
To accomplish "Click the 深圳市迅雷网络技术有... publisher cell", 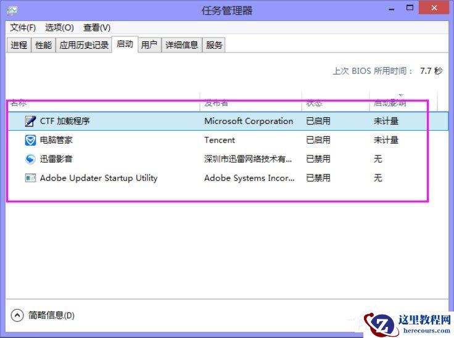I will coord(248,159).
